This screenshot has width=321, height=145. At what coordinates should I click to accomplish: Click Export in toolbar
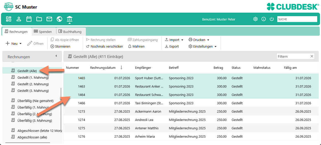[172, 46]
